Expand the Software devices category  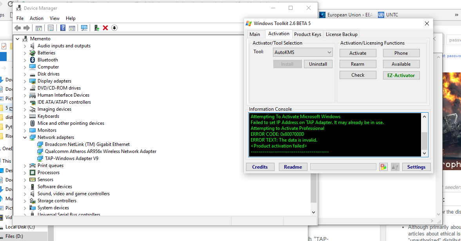pyautogui.click(x=25, y=187)
